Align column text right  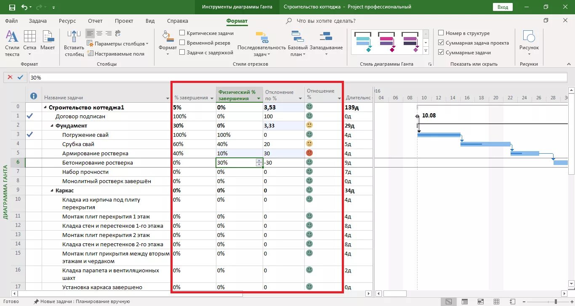pos(109,33)
